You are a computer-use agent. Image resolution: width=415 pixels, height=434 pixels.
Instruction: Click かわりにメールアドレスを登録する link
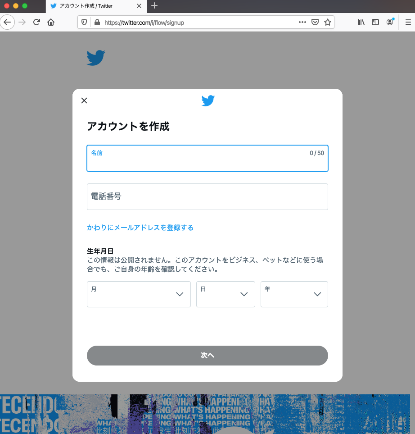click(x=140, y=228)
